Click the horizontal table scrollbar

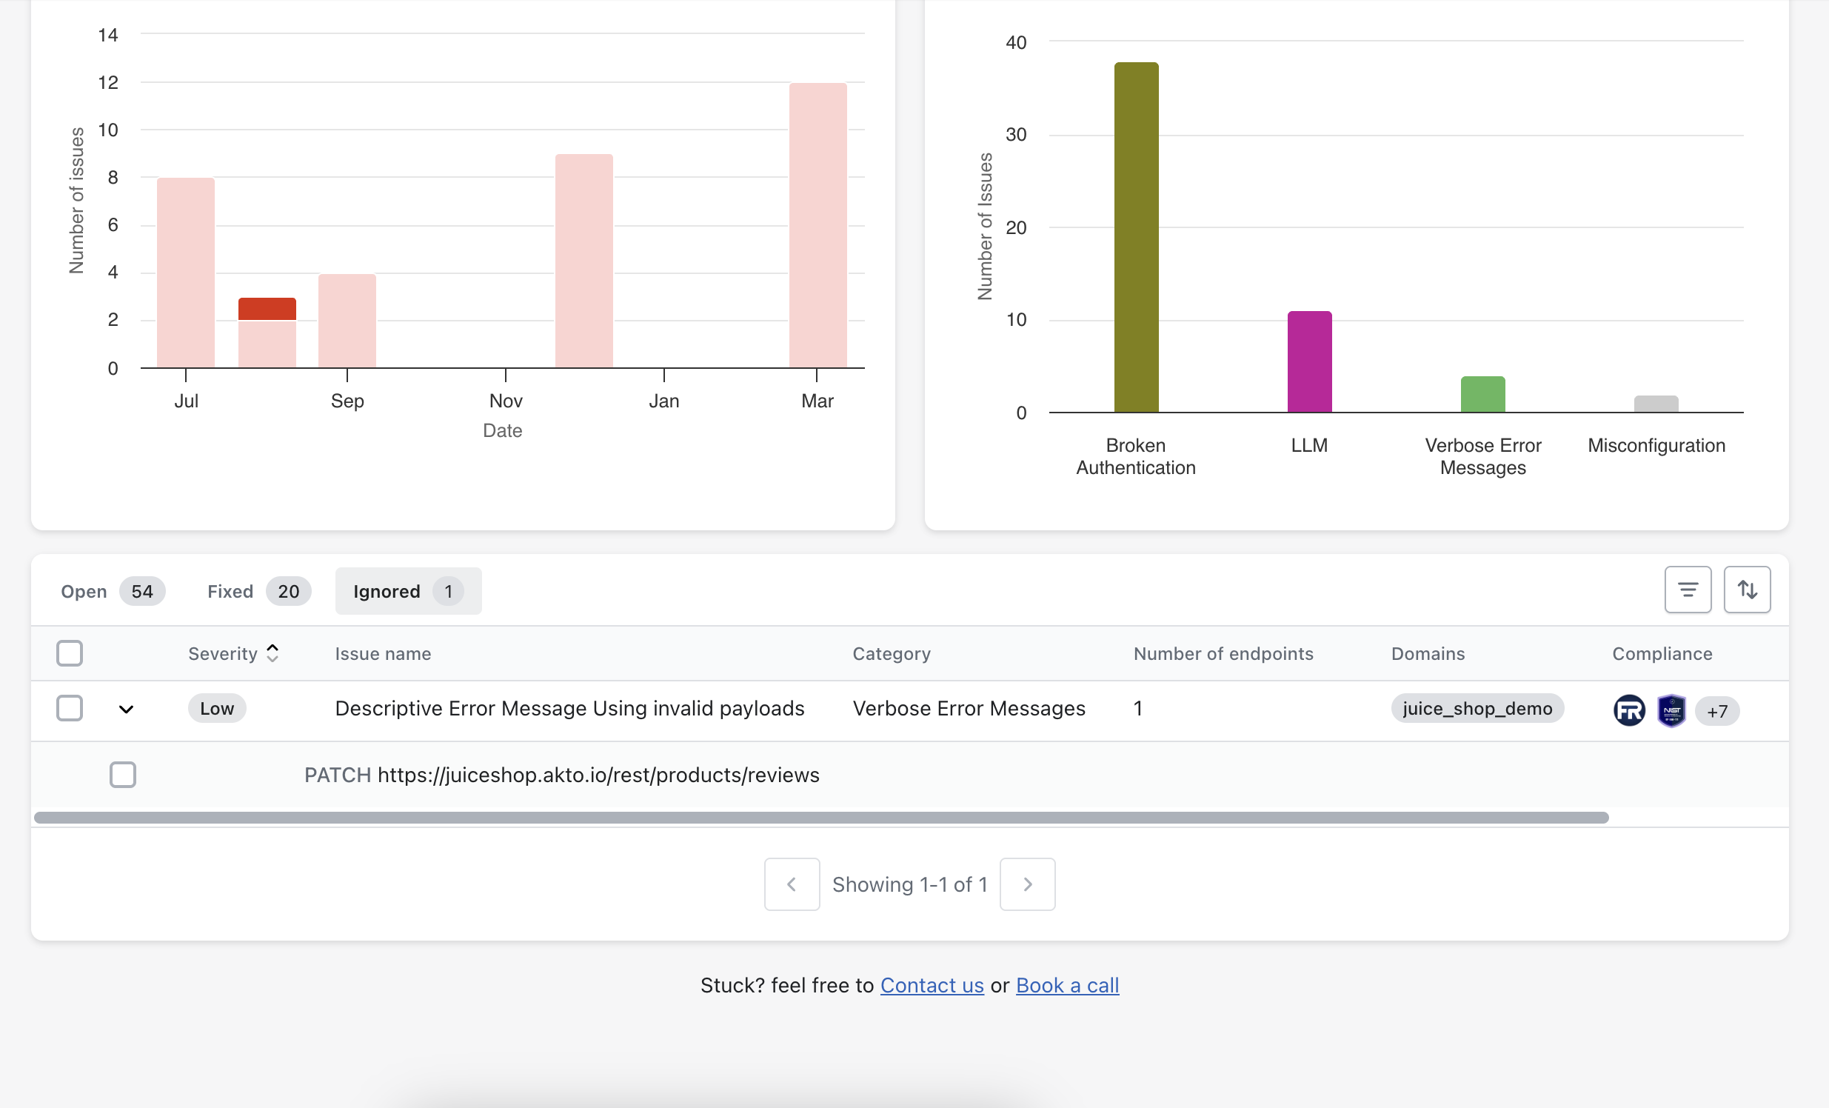pyautogui.click(x=820, y=818)
